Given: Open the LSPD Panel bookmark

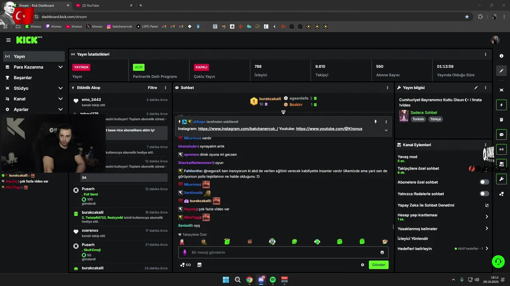Looking at the screenshot, I should coord(147,27).
